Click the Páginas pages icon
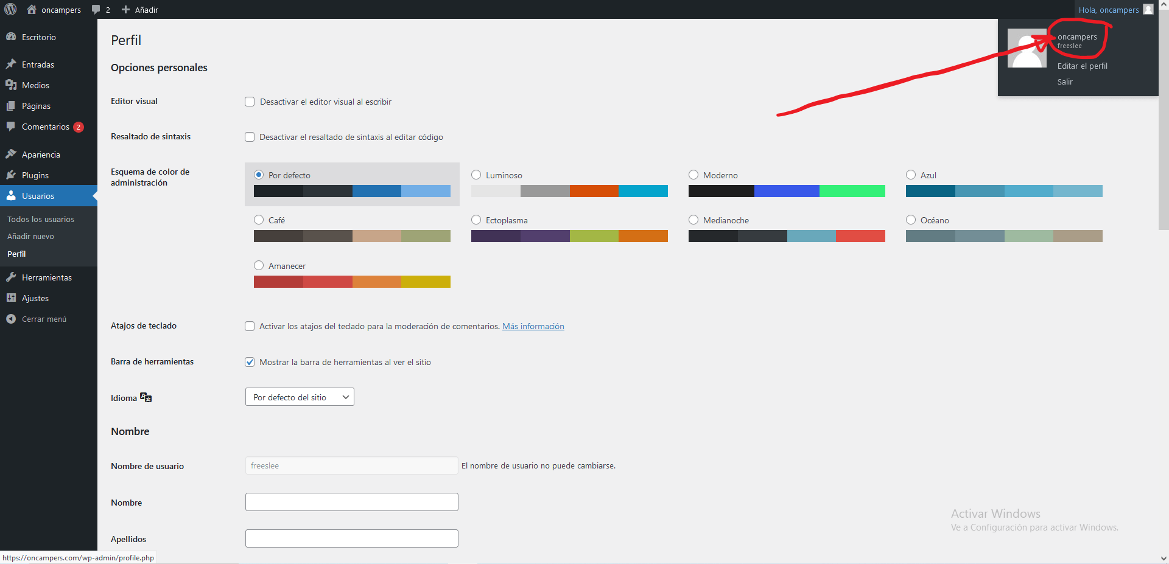The width and height of the screenshot is (1169, 564). [x=11, y=105]
